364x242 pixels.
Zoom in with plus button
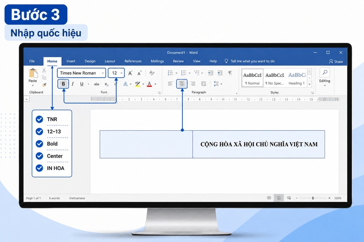329,198
